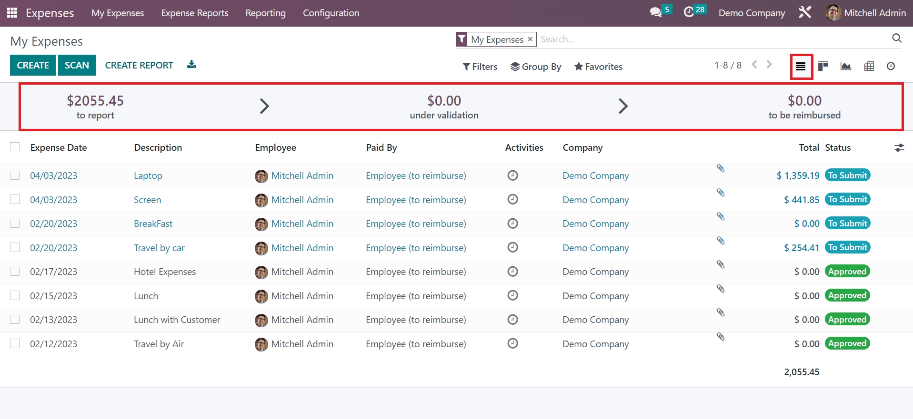Switch to Activity view

click(891, 67)
